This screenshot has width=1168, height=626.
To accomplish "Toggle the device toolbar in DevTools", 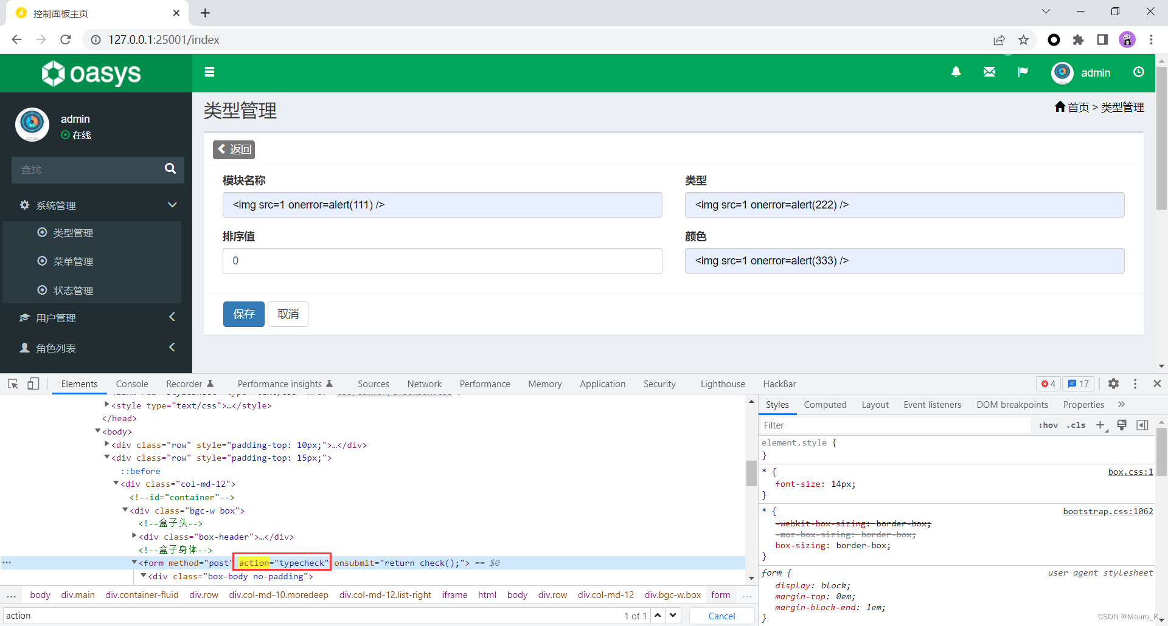I will pos(33,384).
